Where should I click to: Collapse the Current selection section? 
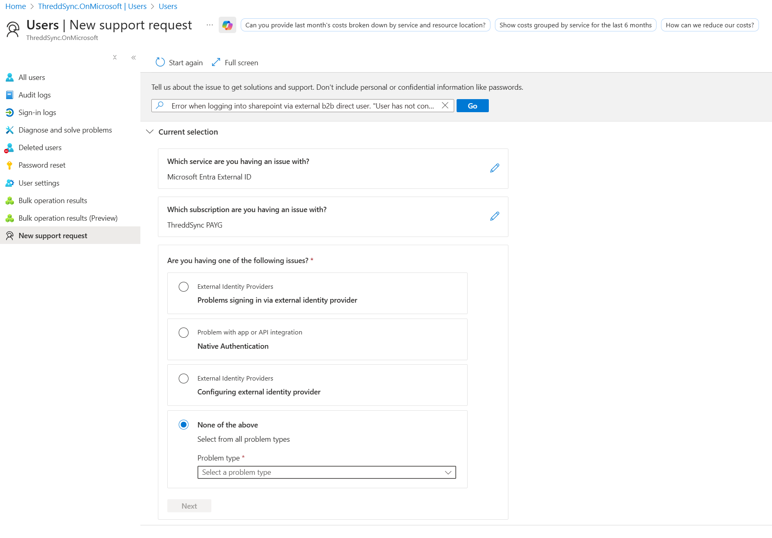pyautogui.click(x=150, y=132)
